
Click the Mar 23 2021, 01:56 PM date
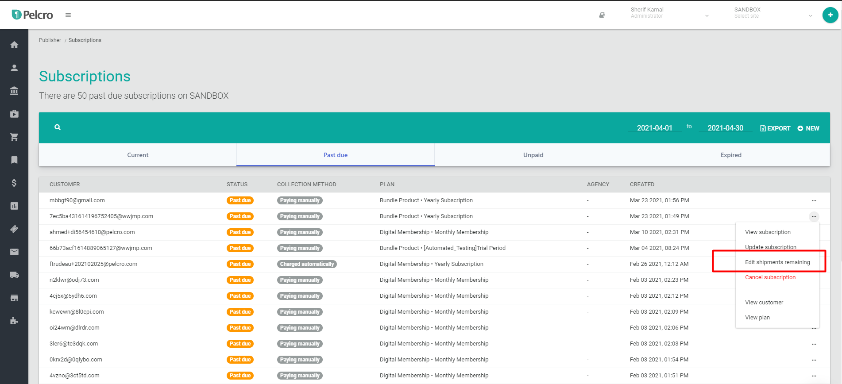pyautogui.click(x=660, y=200)
